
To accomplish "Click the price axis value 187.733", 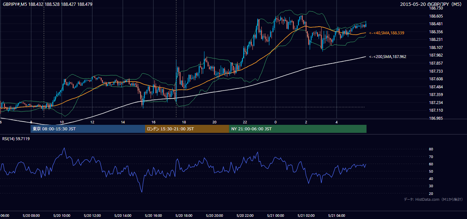I will click(x=436, y=71).
